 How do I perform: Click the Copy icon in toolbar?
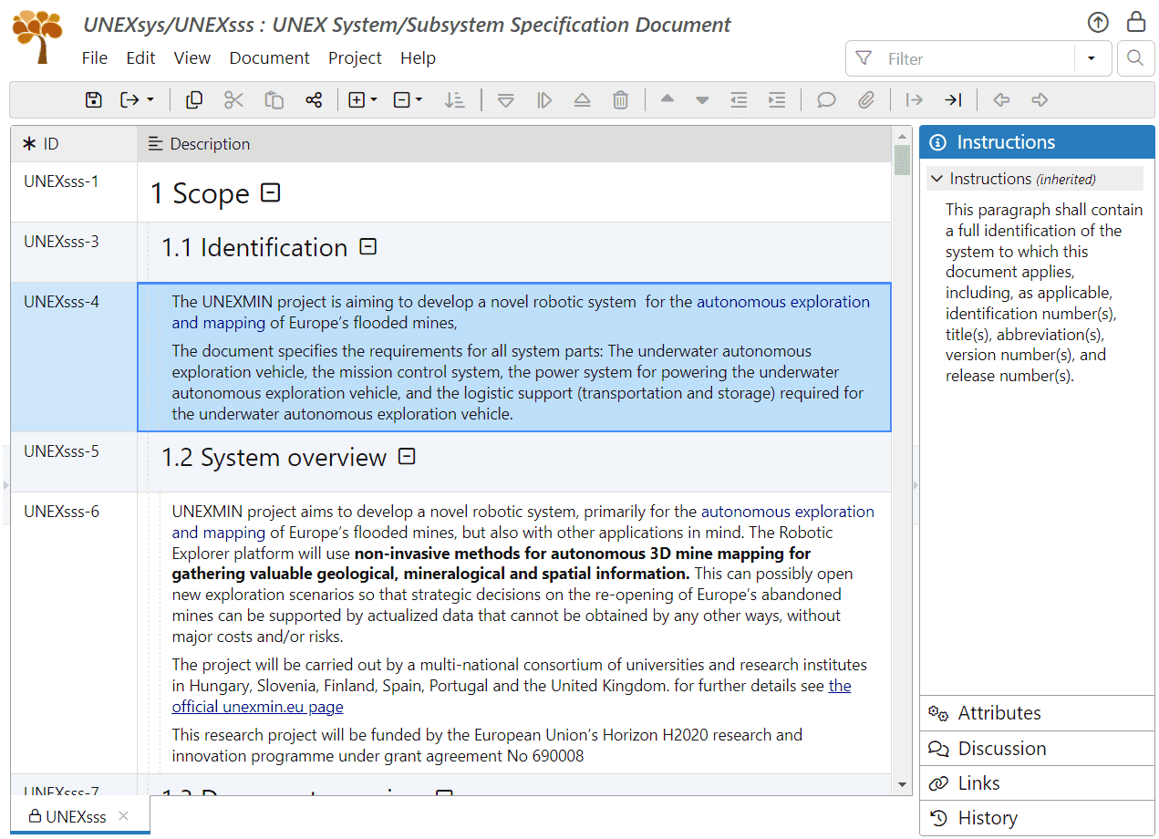194,100
